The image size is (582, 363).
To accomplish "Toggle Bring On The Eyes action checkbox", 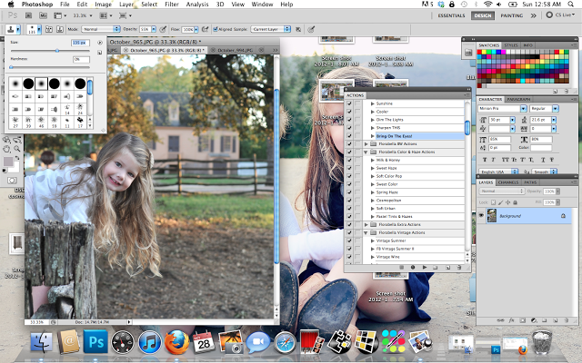I will (349, 136).
